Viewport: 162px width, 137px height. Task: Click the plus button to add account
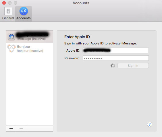click(x=11, y=129)
